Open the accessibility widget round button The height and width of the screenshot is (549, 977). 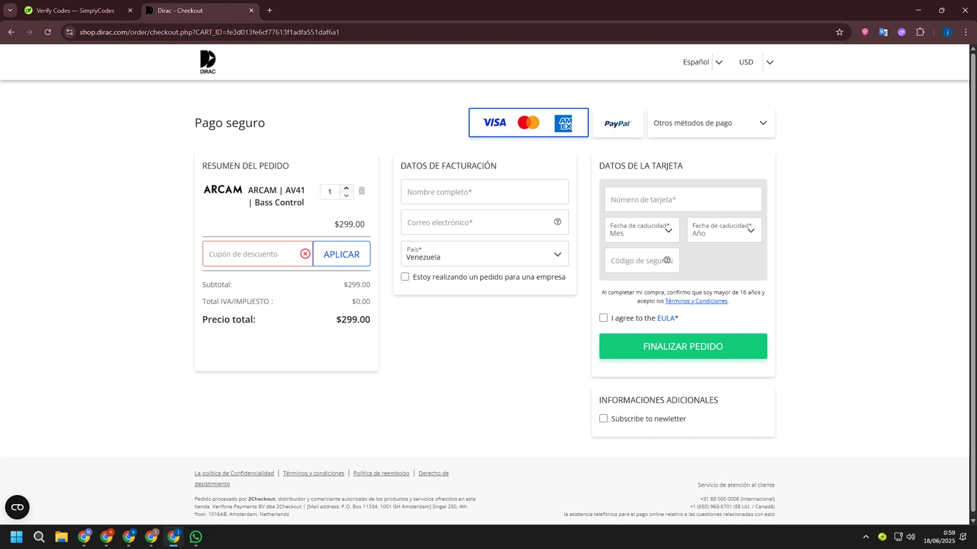[x=18, y=507]
